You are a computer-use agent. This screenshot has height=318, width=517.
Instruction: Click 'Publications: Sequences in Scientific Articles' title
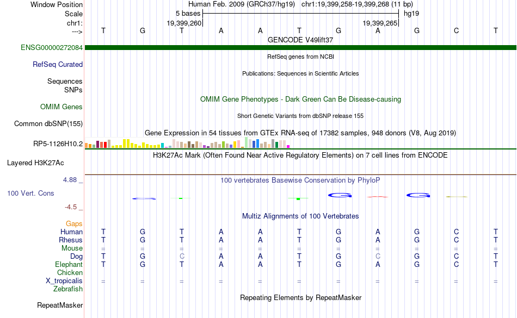(x=300, y=73)
